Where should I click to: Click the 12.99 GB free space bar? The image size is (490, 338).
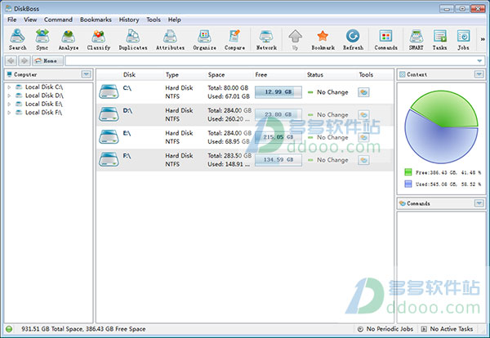point(278,92)
